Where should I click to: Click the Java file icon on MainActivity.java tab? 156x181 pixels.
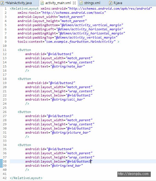pos(2,3)
